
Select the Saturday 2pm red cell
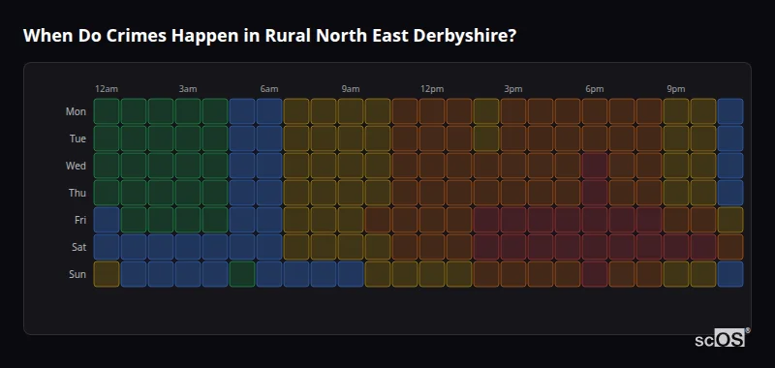pos(486,247)
